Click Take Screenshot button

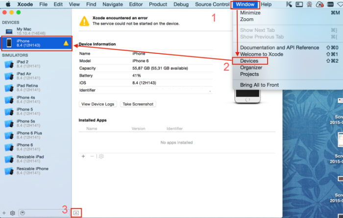click(138, 104)
